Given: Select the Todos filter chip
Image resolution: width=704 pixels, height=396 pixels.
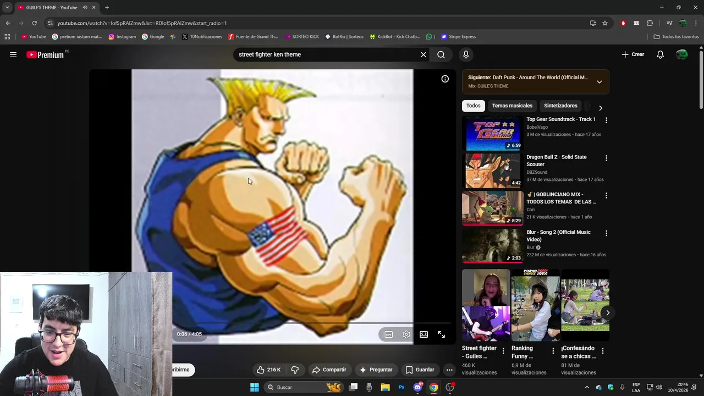Looking at the screenshot, I should click(473, 106).
